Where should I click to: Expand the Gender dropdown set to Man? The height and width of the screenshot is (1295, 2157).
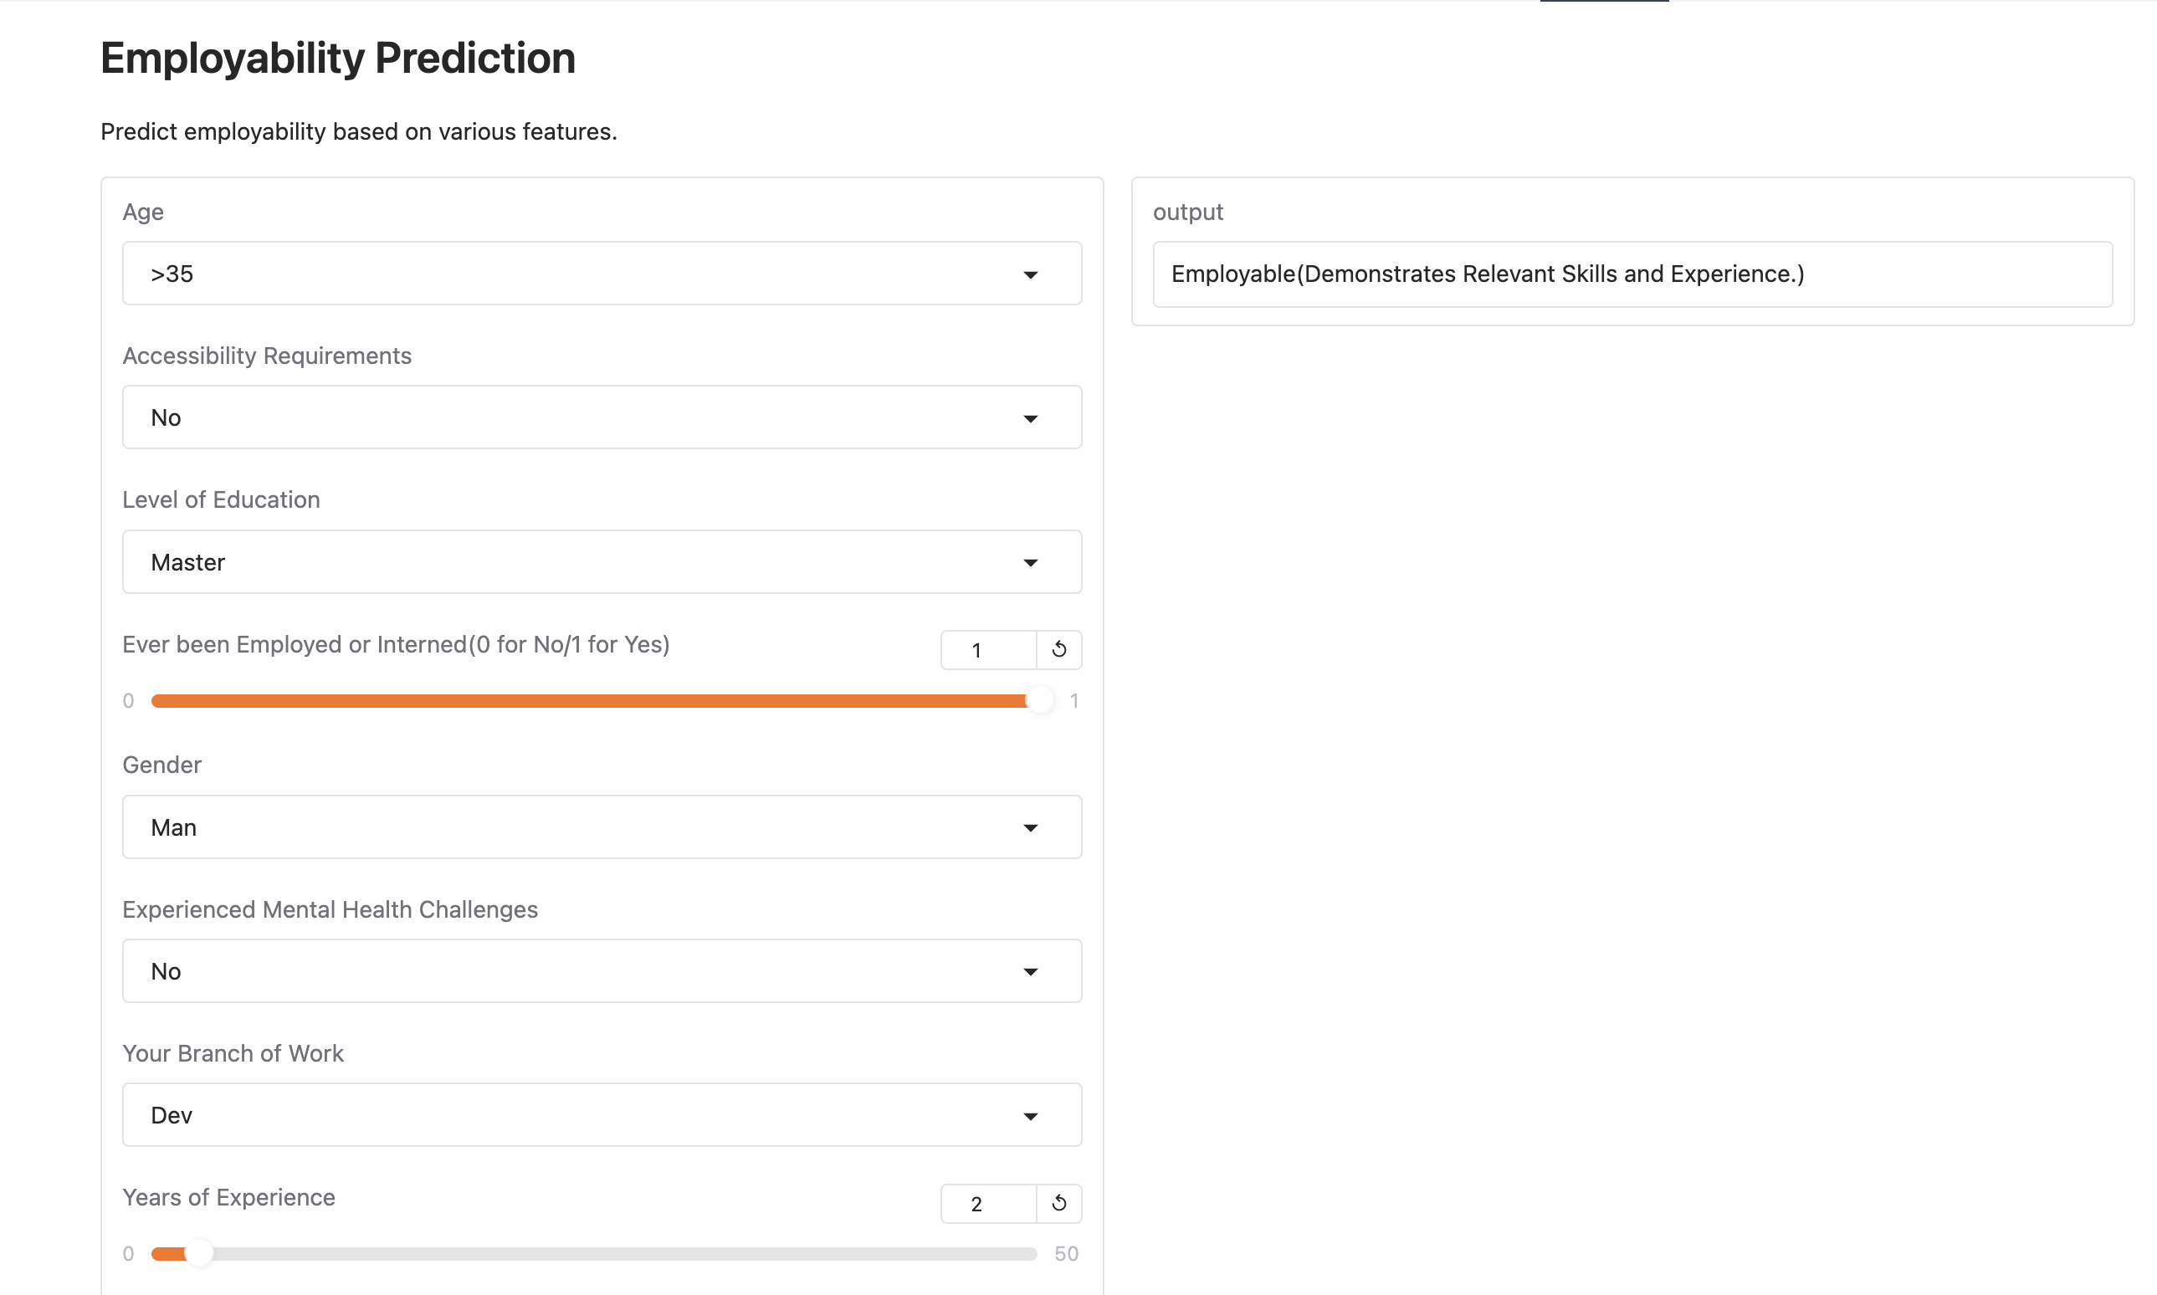[x=602, y=827]
